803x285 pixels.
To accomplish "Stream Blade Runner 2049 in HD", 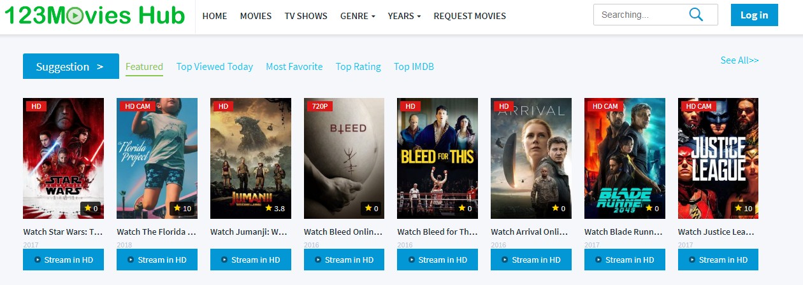I will pos(625,260).
